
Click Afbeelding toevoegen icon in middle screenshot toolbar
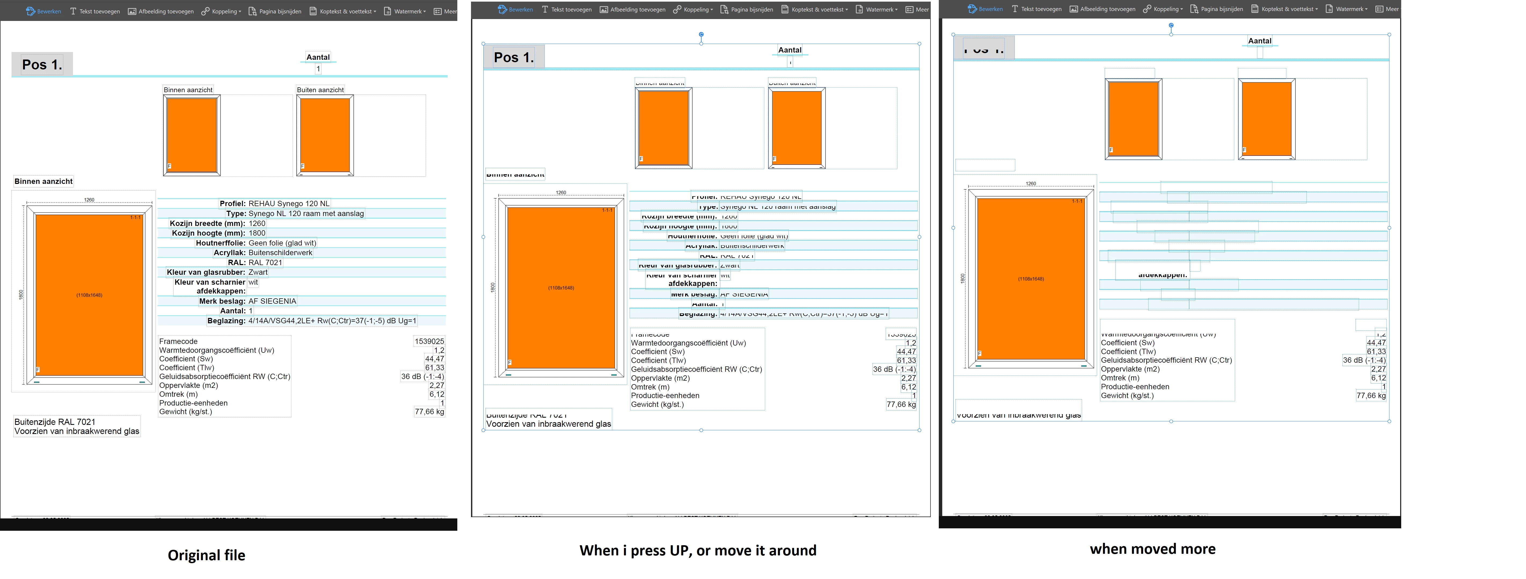click(x=604, y=9)
